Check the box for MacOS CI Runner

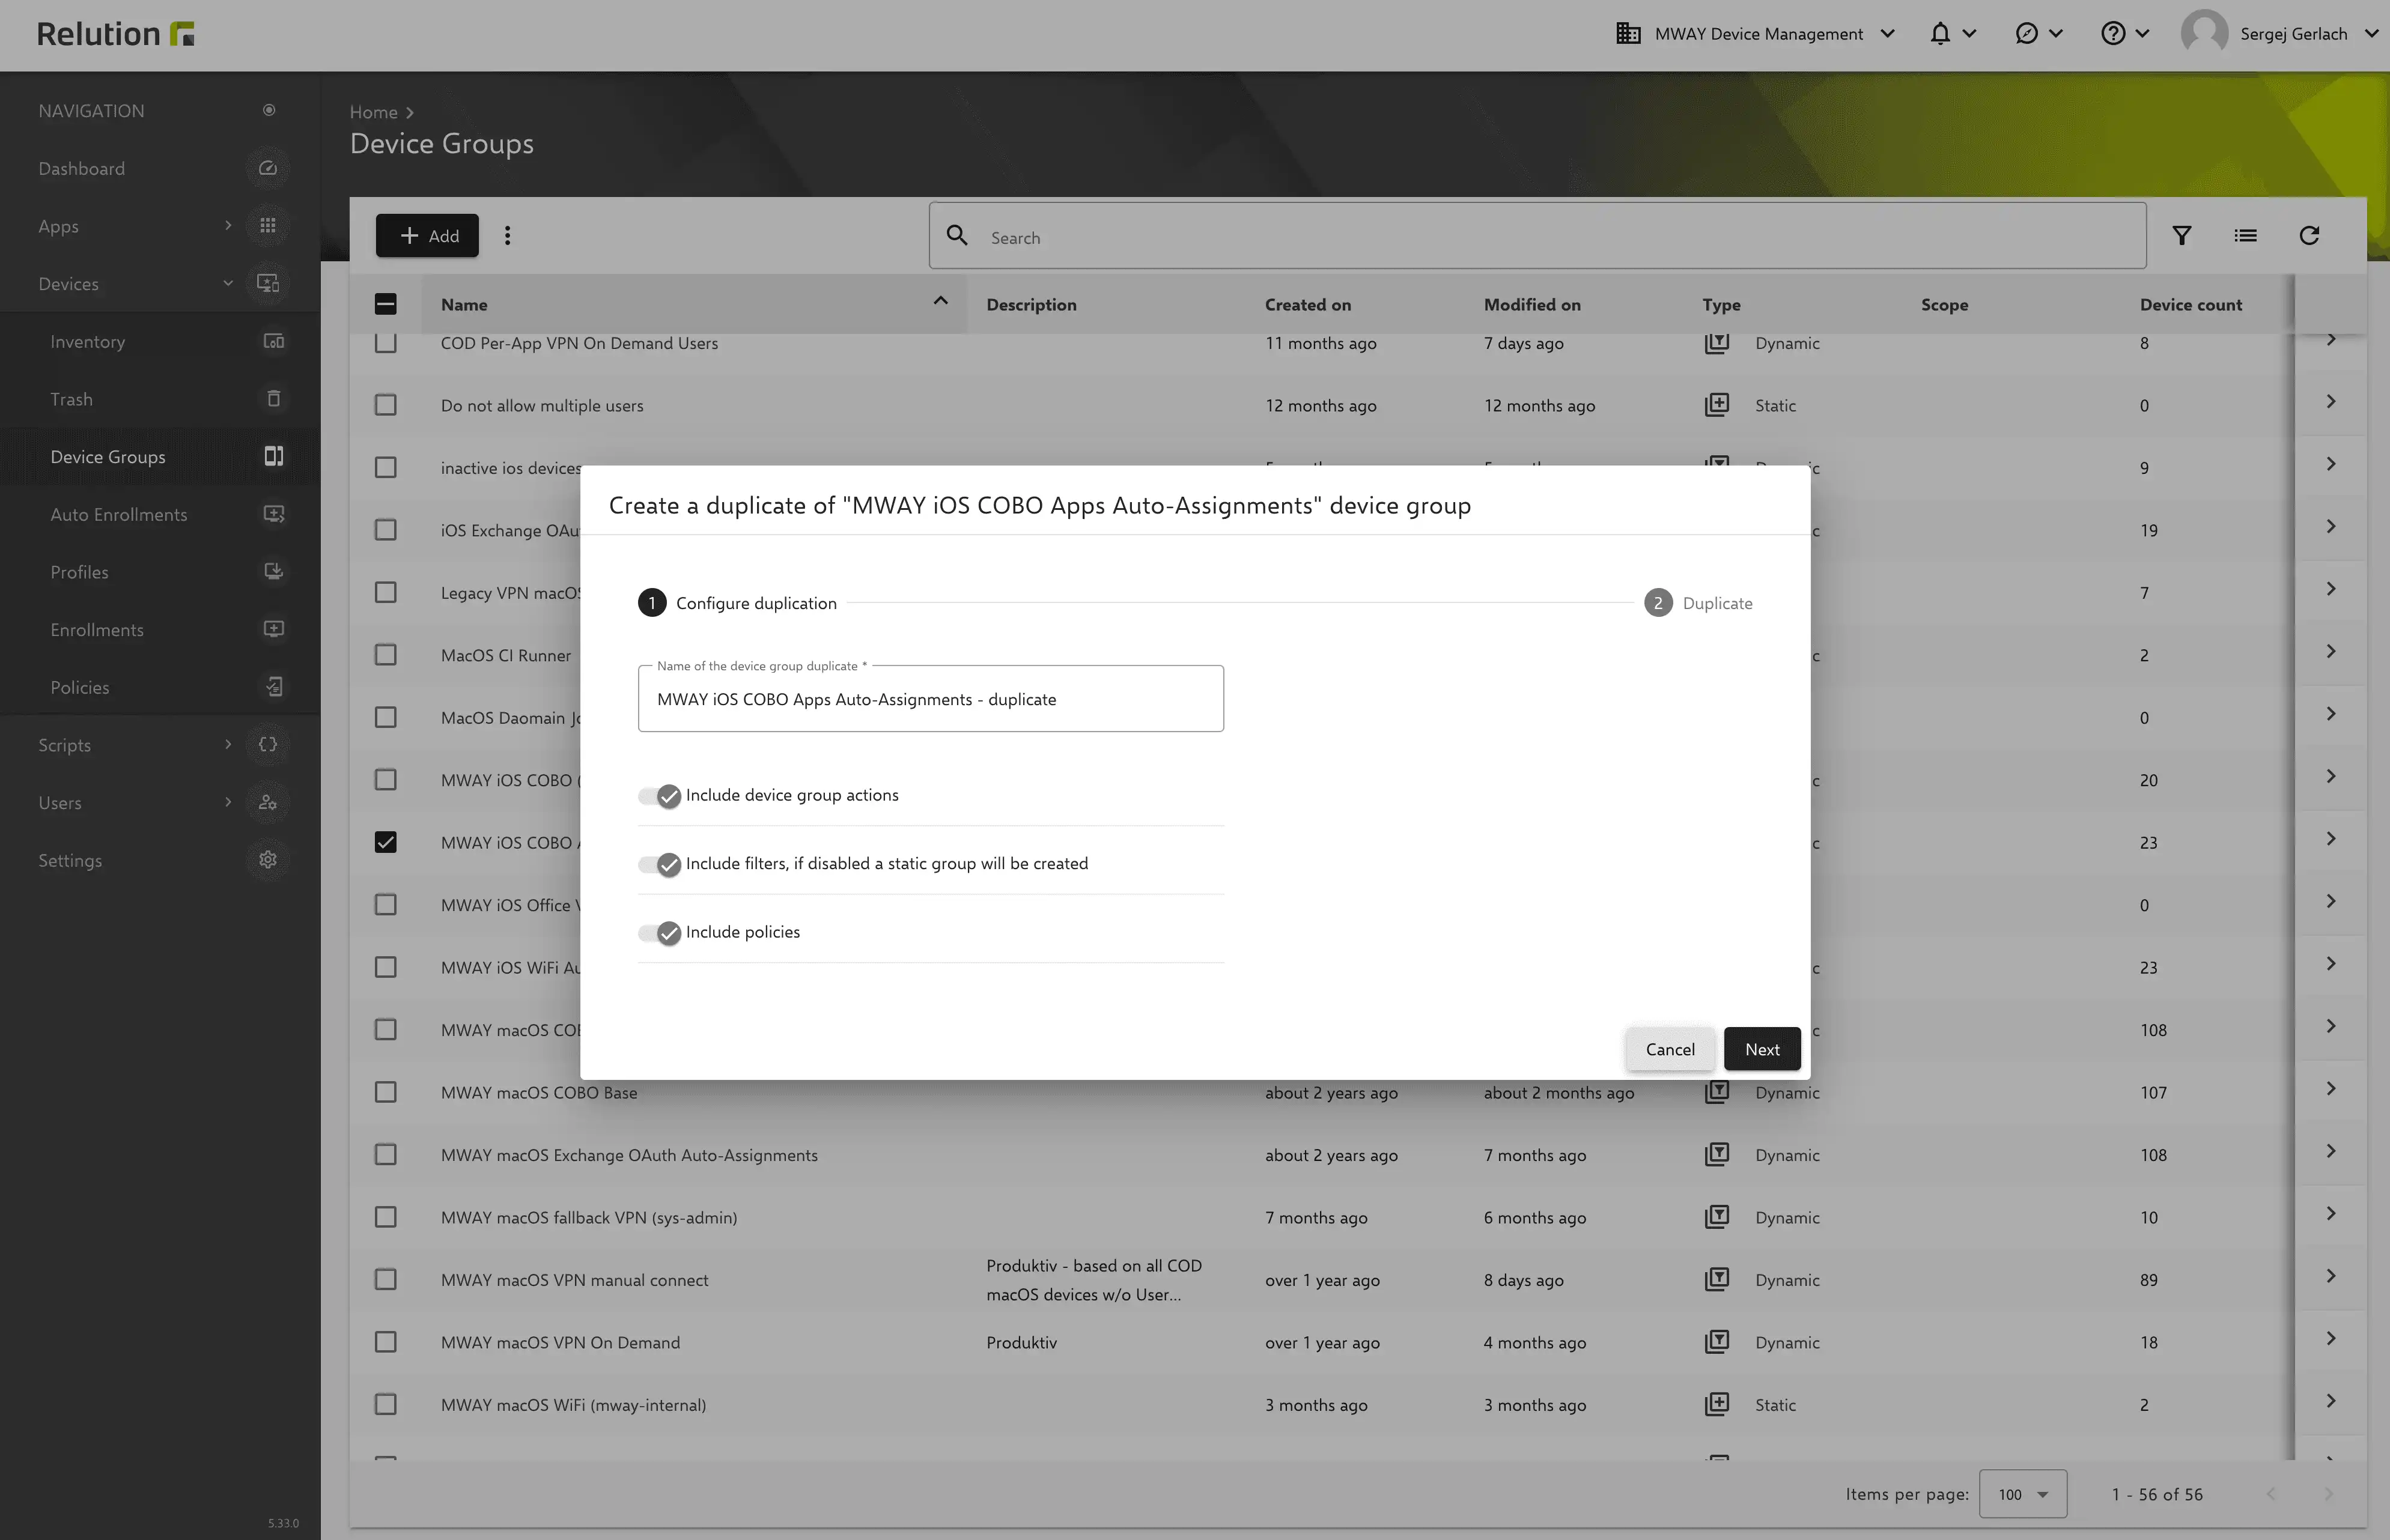pos(385,655)
